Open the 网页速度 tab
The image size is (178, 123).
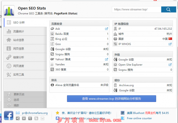[25, 66]
